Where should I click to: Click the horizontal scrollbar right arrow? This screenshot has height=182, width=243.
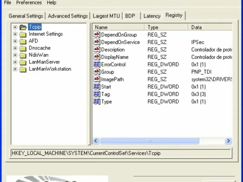coord(228,141)
